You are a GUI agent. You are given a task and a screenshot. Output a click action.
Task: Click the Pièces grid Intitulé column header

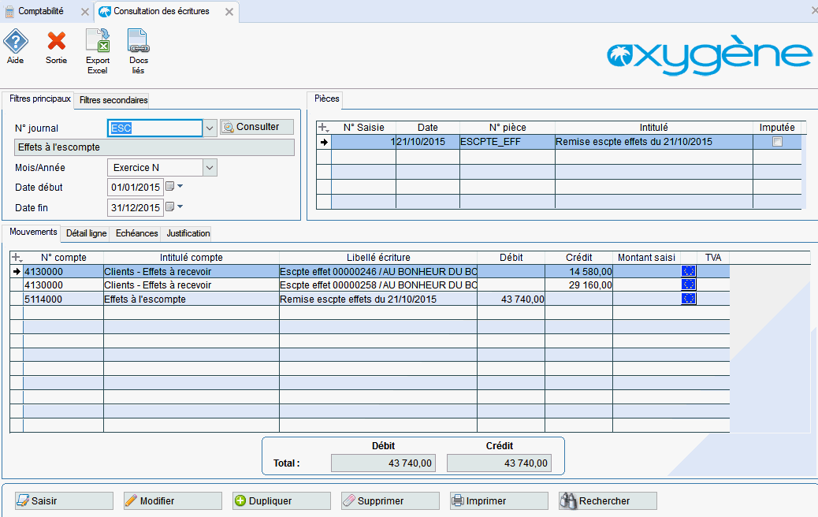pyautogui.click(x=653, y=128)
